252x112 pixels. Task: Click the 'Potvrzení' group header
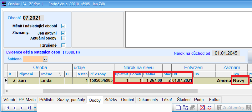pyautogui.click(x=194, y=68)
